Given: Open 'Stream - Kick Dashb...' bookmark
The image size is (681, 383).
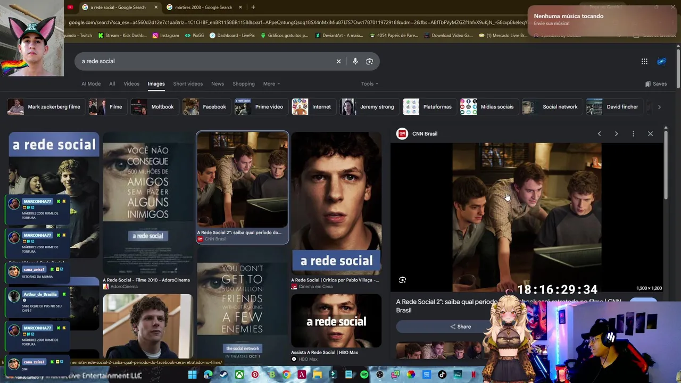Looking at the screenshot, I should point(122,36).
